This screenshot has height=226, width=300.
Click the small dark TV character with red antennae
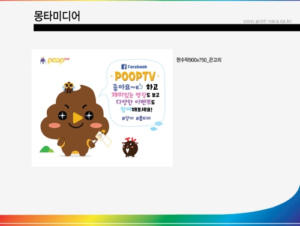tap(130, 147)
